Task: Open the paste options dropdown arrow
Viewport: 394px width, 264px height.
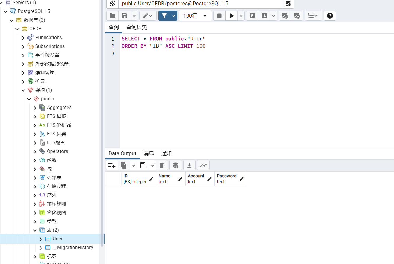Action: (152, 165)
